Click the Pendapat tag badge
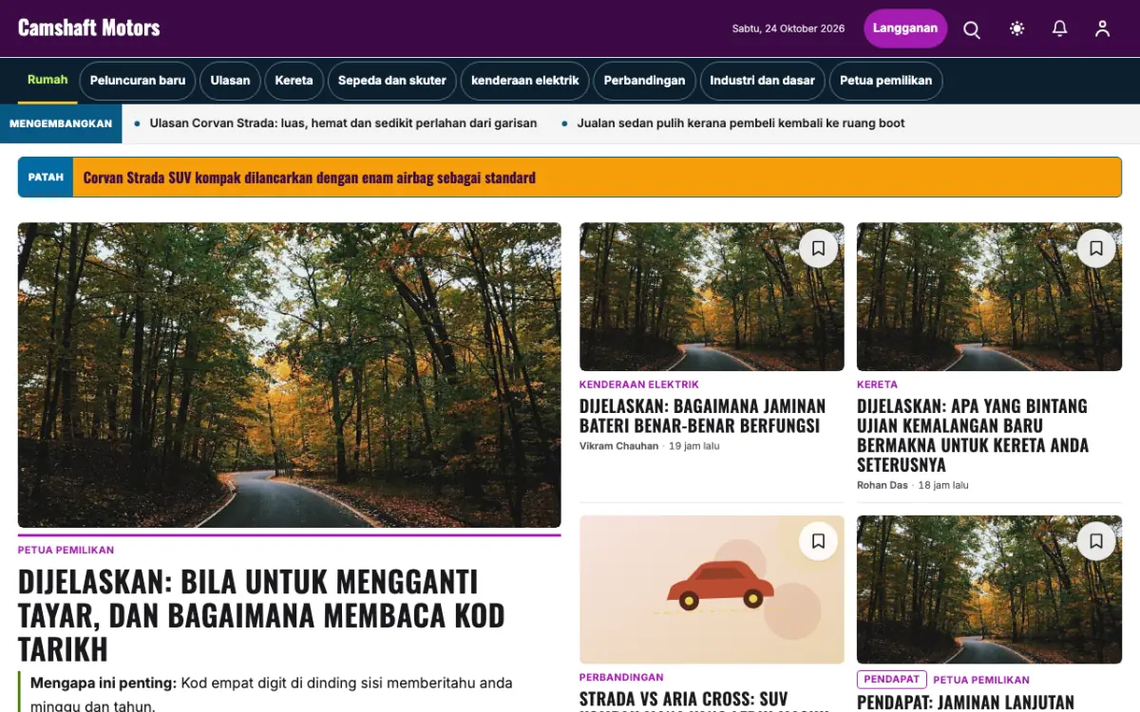1140x712 pixels. point(892,680)
